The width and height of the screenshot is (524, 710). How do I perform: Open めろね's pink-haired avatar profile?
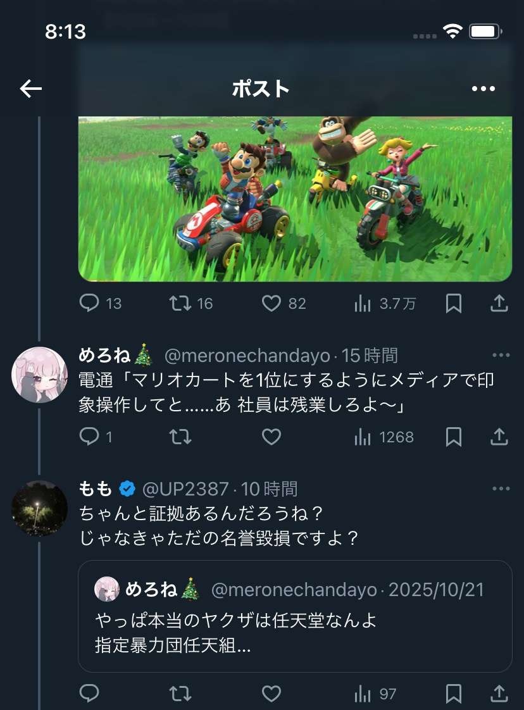pos(39,375)
